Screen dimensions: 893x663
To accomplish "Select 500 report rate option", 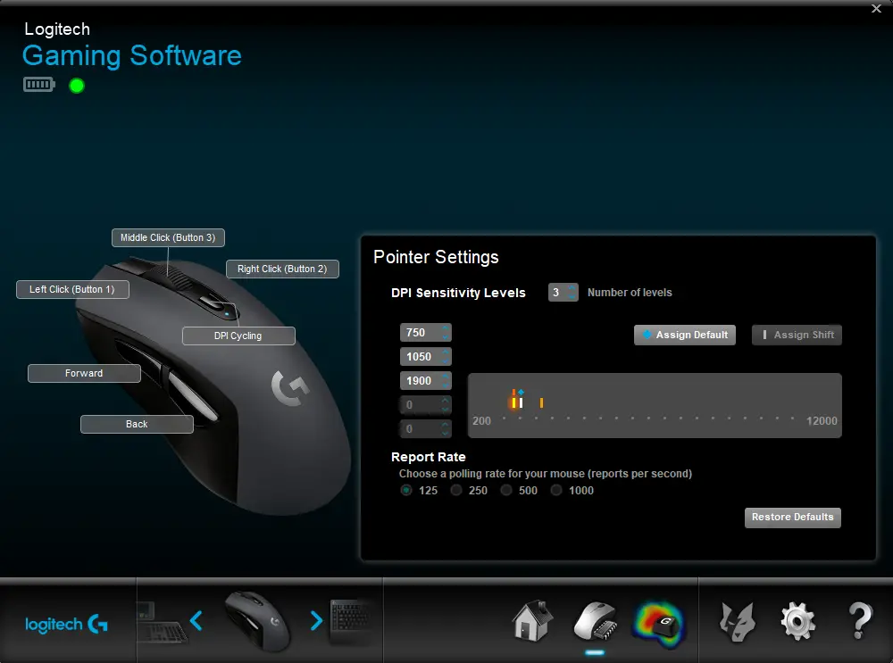I will click(x=506, y=490).
